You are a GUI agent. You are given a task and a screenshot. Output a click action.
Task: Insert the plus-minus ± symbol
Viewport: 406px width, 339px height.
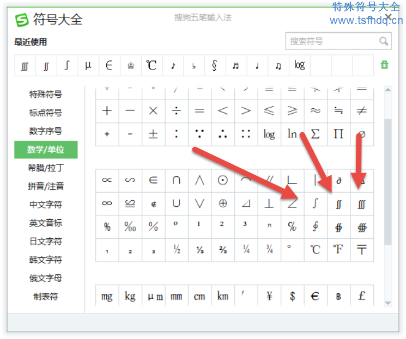153,134
